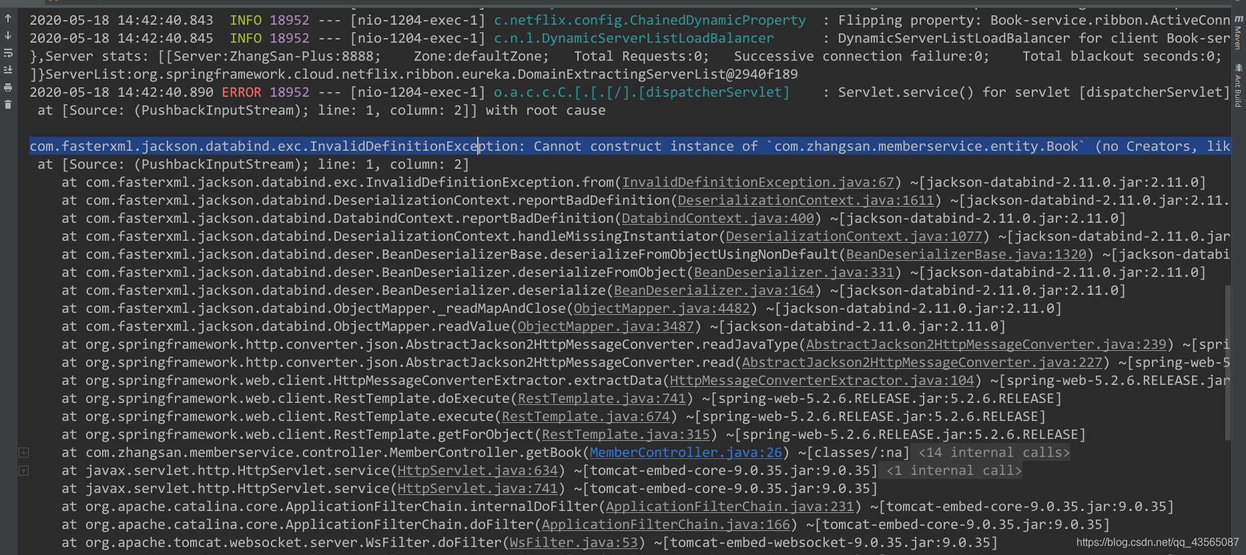1246x555 pixels.
Task: Expand fold beside HttpServlet.java:634 line
Action: pos(23,470)
